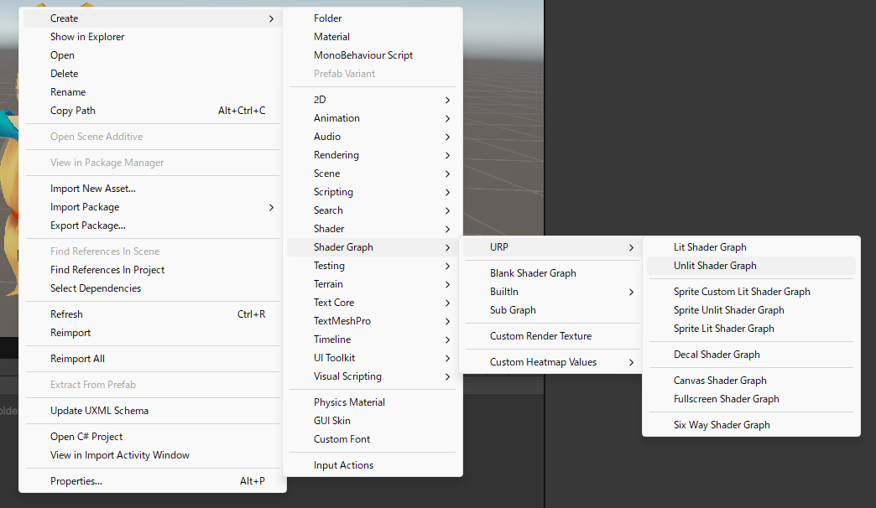Create a new Folder
This screenshot has height=508, width=876.
pyautogui.click(x=327, y=18)
